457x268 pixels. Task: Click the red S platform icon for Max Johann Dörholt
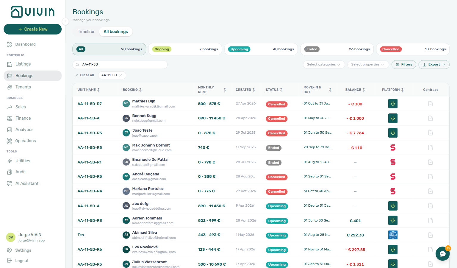[393, 147]
